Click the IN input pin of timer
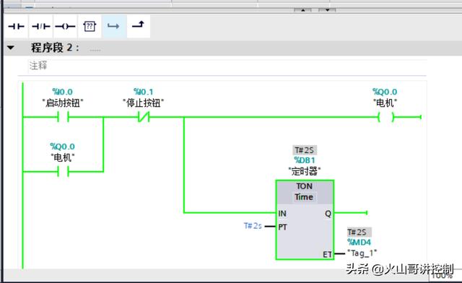Image resolution: width=462 pixels, height=283 pixels. (282, 214)
